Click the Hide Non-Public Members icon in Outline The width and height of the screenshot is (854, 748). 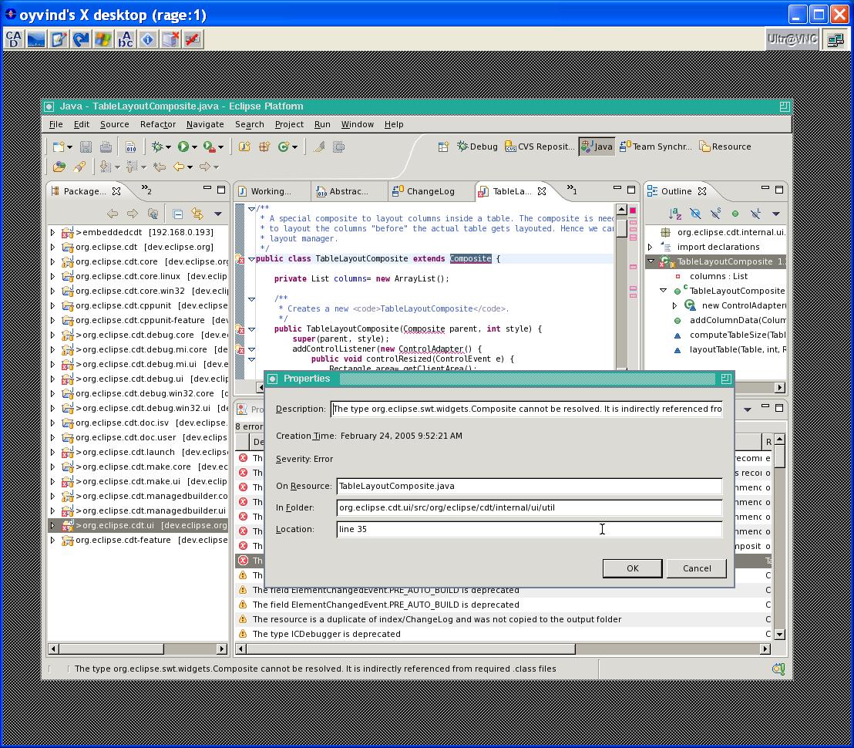735,214
